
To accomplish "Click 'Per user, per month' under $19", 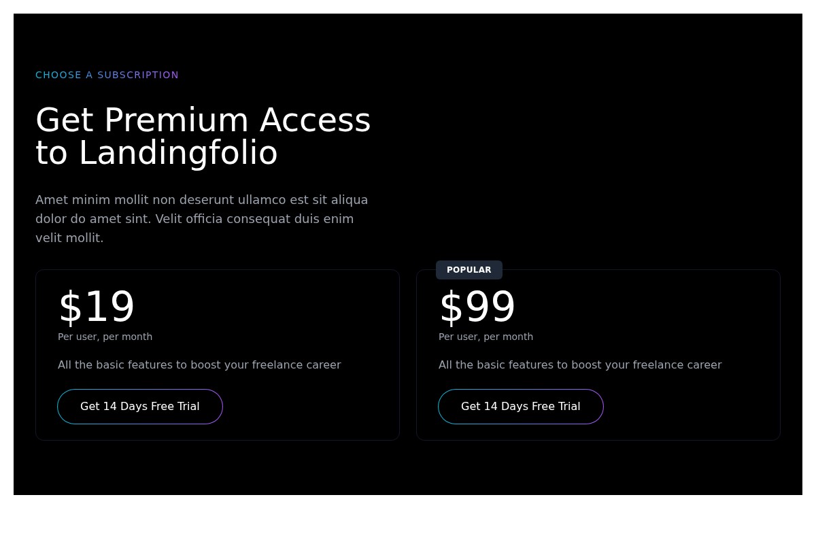I will (x=105, y=337).
